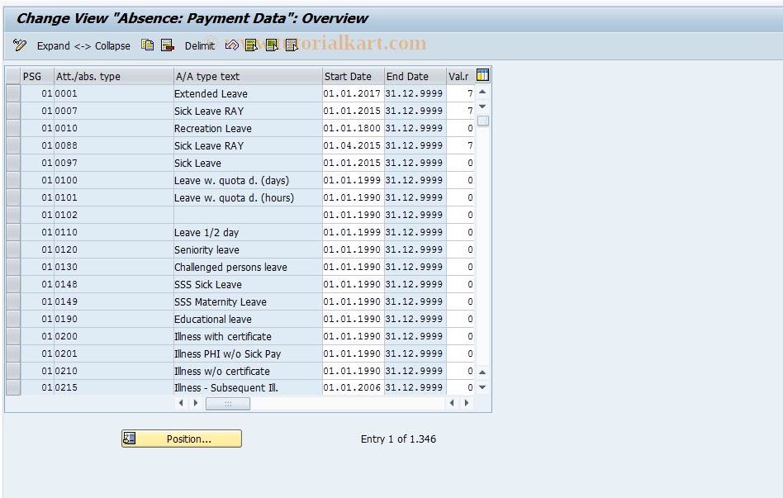Click the Start Date column header
This screenshot has width=783, height=498.
click(x=353, y=77)
